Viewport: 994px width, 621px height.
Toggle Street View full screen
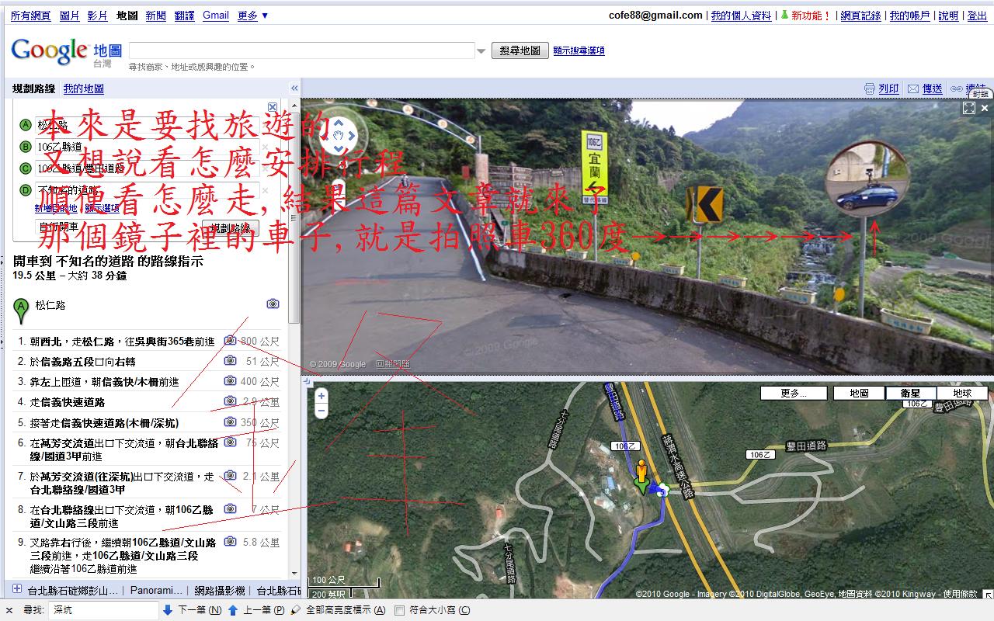point(968,108)
